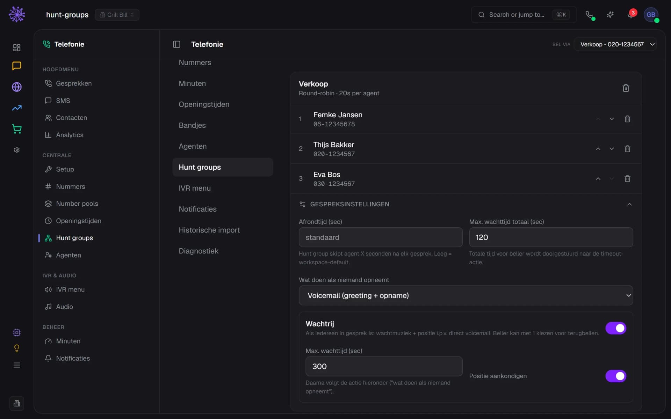Open the Historische import tab
This screenshot has height=419, width=671.
pos(209,230)
